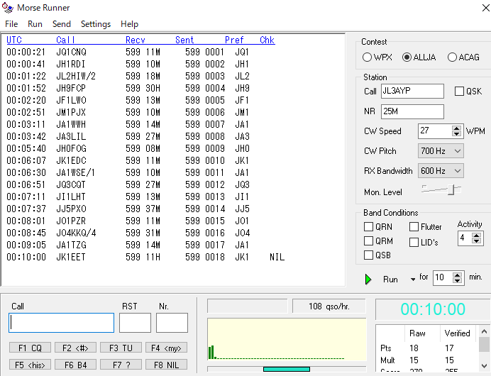This screenshot has height=376, width=491.
Task: Click the F2 <#> button
Action: (x=75, y=348)
